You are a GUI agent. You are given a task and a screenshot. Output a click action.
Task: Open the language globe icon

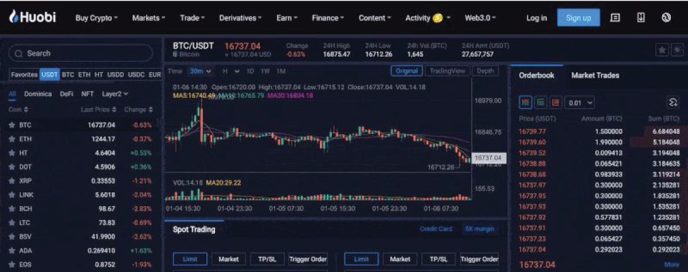[666, 18]
